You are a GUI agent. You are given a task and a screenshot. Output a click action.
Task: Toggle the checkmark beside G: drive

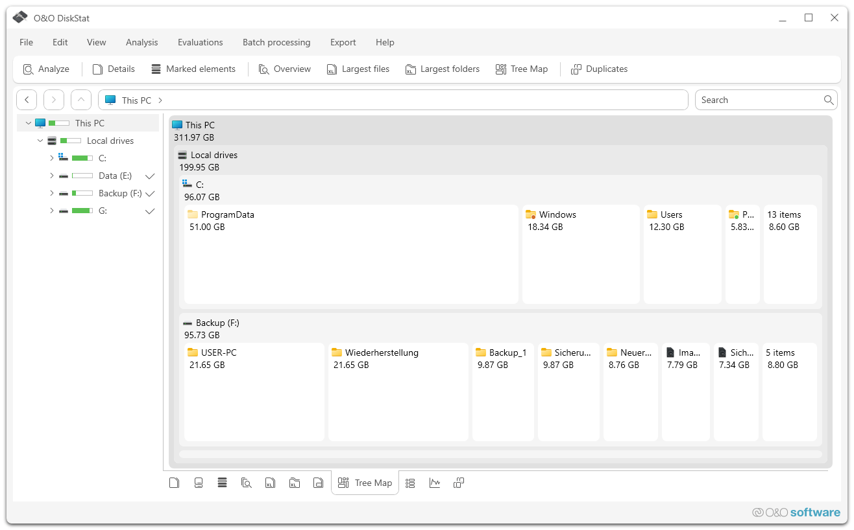tap(150, 211)
